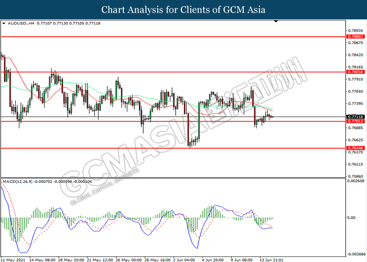Click the MACD scale value -0.002666
The width and height of the screenshot is (367, 262).
(355, 254)
